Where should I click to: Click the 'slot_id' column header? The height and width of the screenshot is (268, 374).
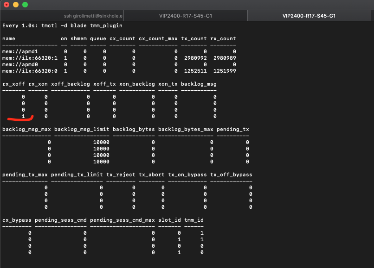tap(169, 220)
